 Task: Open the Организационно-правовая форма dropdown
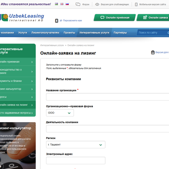tap(60, 113)
